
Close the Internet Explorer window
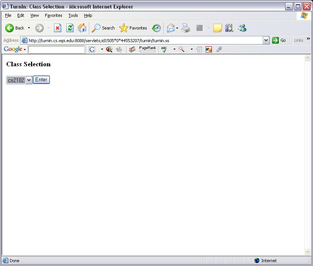pyautogui.click(x=306, y=7)
